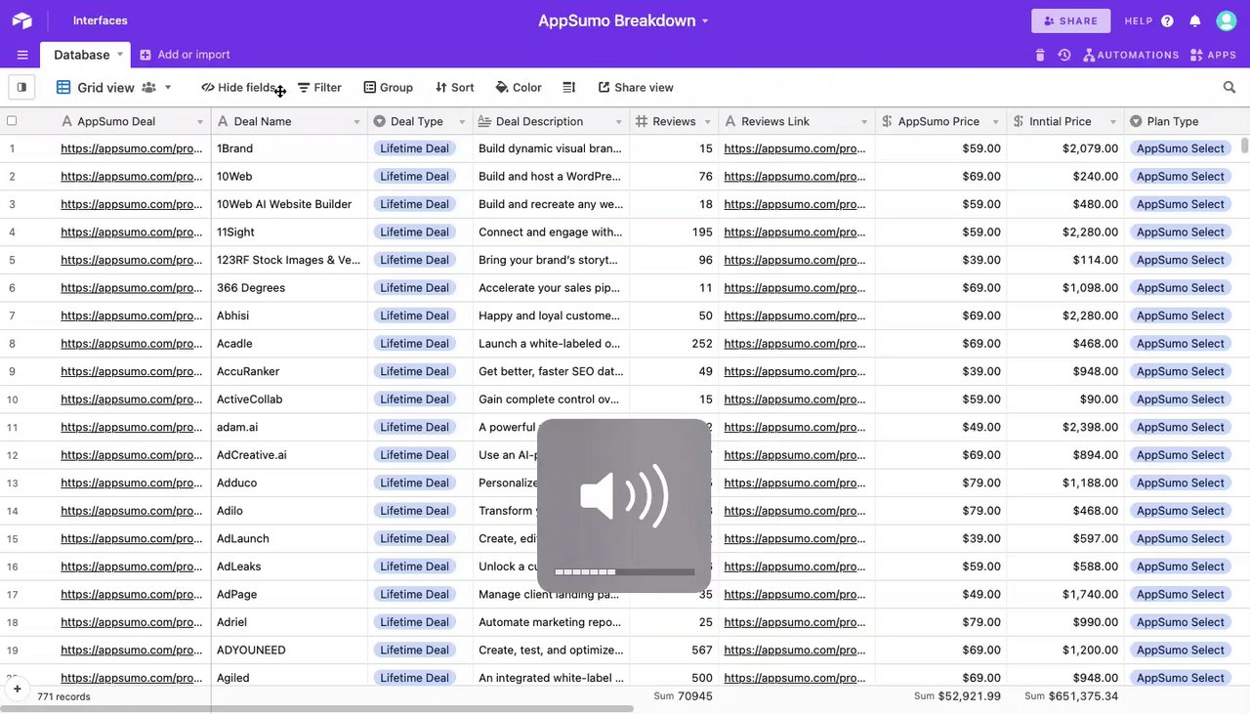View base revision history icon
Image resolution: width=1250 pixels, height=714 pixels.
1064,55
